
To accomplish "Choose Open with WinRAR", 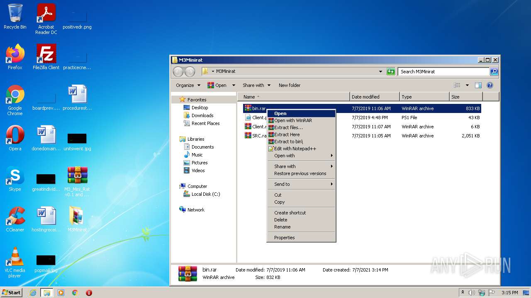I will coord(301,120).
